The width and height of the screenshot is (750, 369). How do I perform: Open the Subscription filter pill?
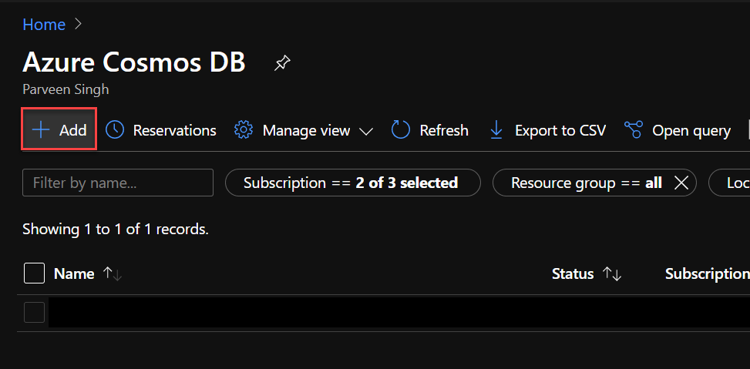(351, 183)
